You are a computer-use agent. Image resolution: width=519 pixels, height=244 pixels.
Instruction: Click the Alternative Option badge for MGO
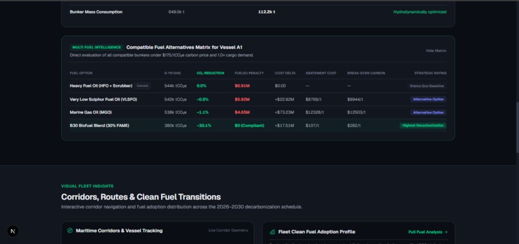click(x=428, y=112)
